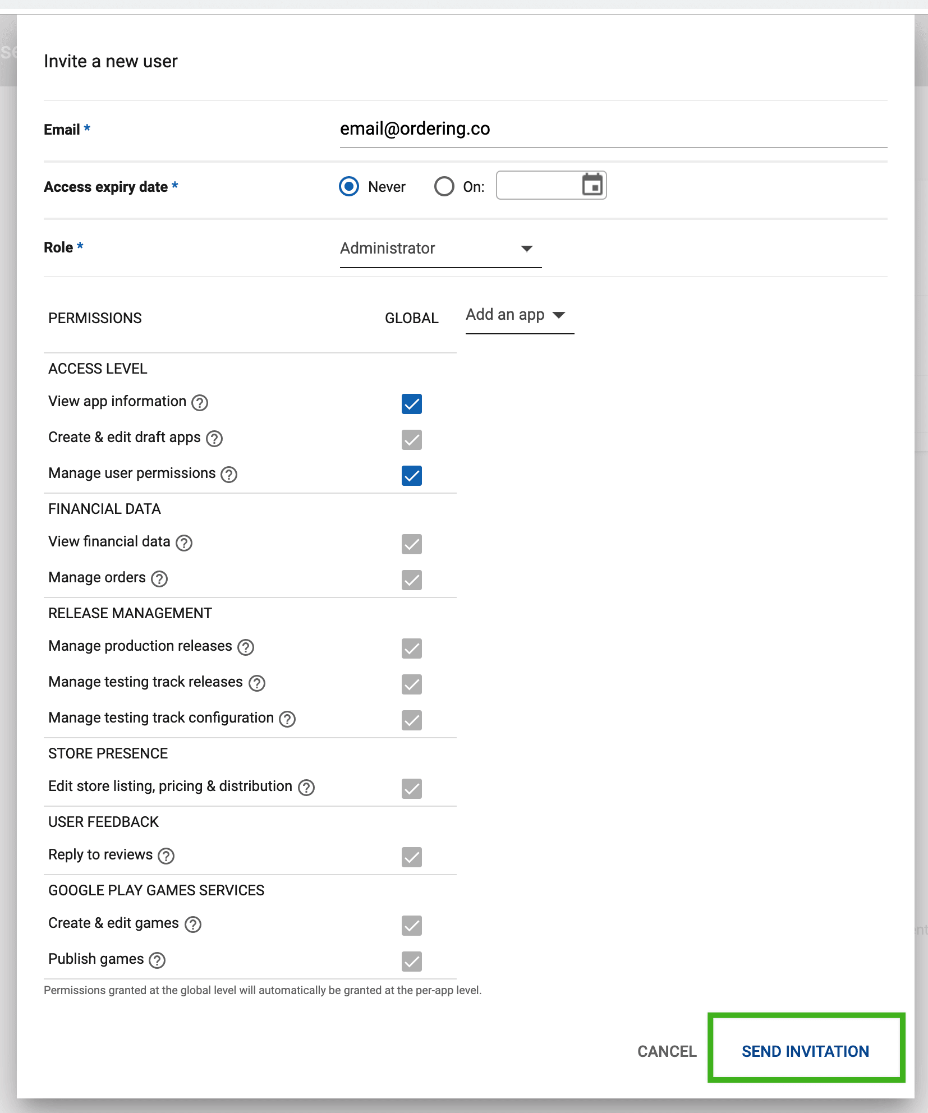Click the CANCEL button

667,1051
